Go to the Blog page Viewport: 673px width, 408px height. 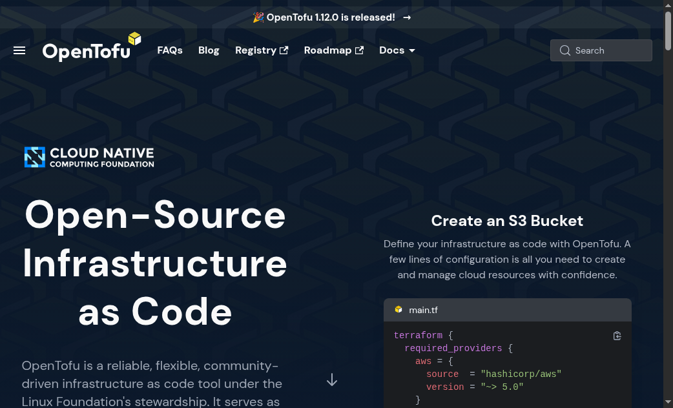tap(209, 50)
